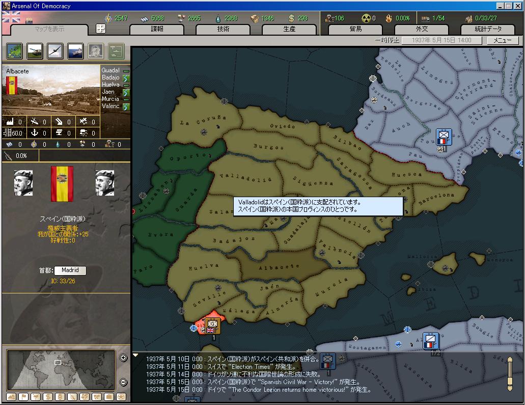
Task: Click the naval base anchor icon
Action: (x=35, y=132)
